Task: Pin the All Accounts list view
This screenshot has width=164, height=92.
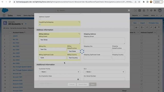Action: (26, 24)
